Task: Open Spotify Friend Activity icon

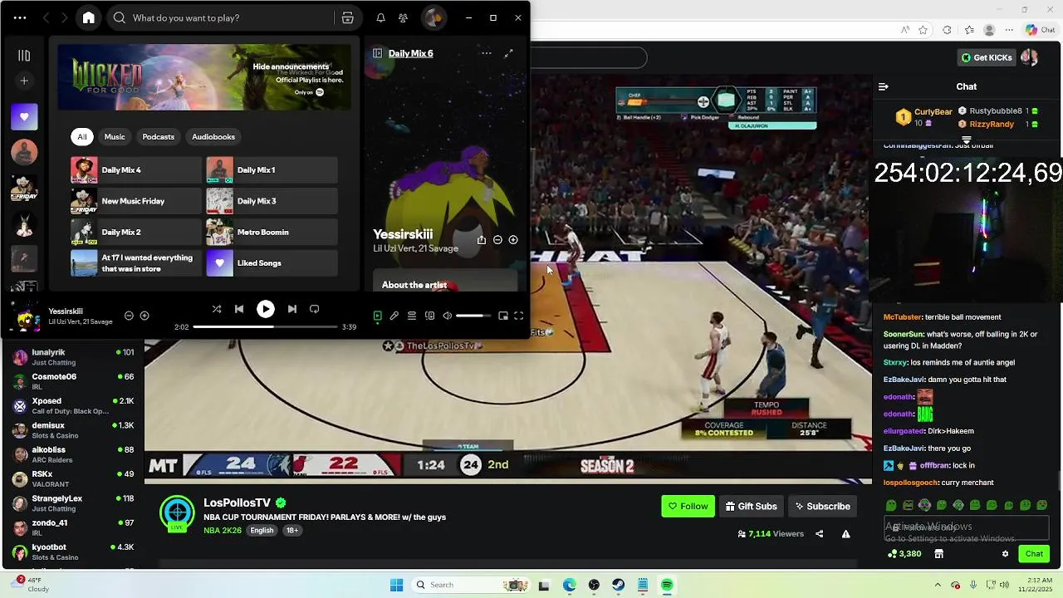Action: pos(403,17)
